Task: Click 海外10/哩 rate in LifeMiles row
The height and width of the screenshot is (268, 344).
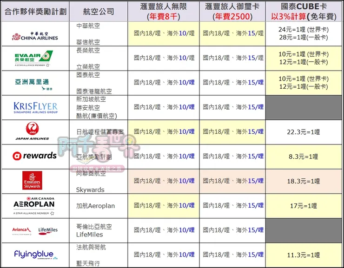Action: [181, 230]
